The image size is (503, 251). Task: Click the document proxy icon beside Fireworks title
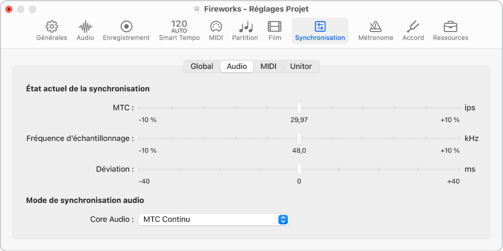197,9
